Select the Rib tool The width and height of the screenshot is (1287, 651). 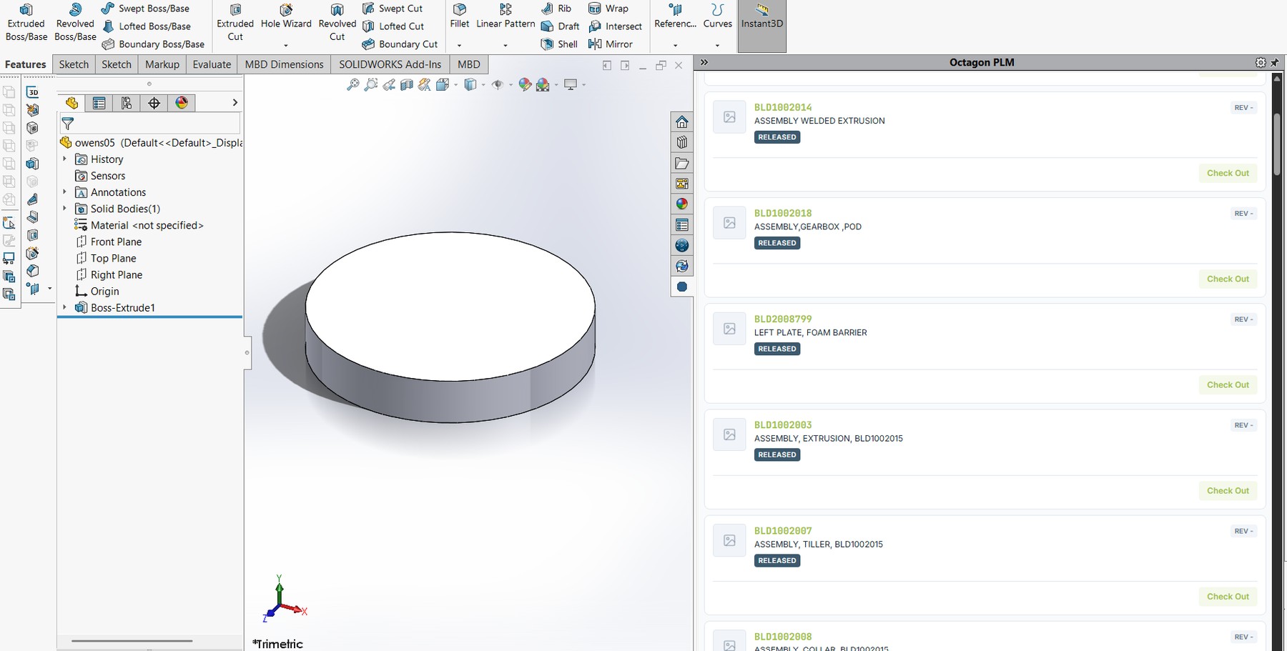click(x=556, y=9)
